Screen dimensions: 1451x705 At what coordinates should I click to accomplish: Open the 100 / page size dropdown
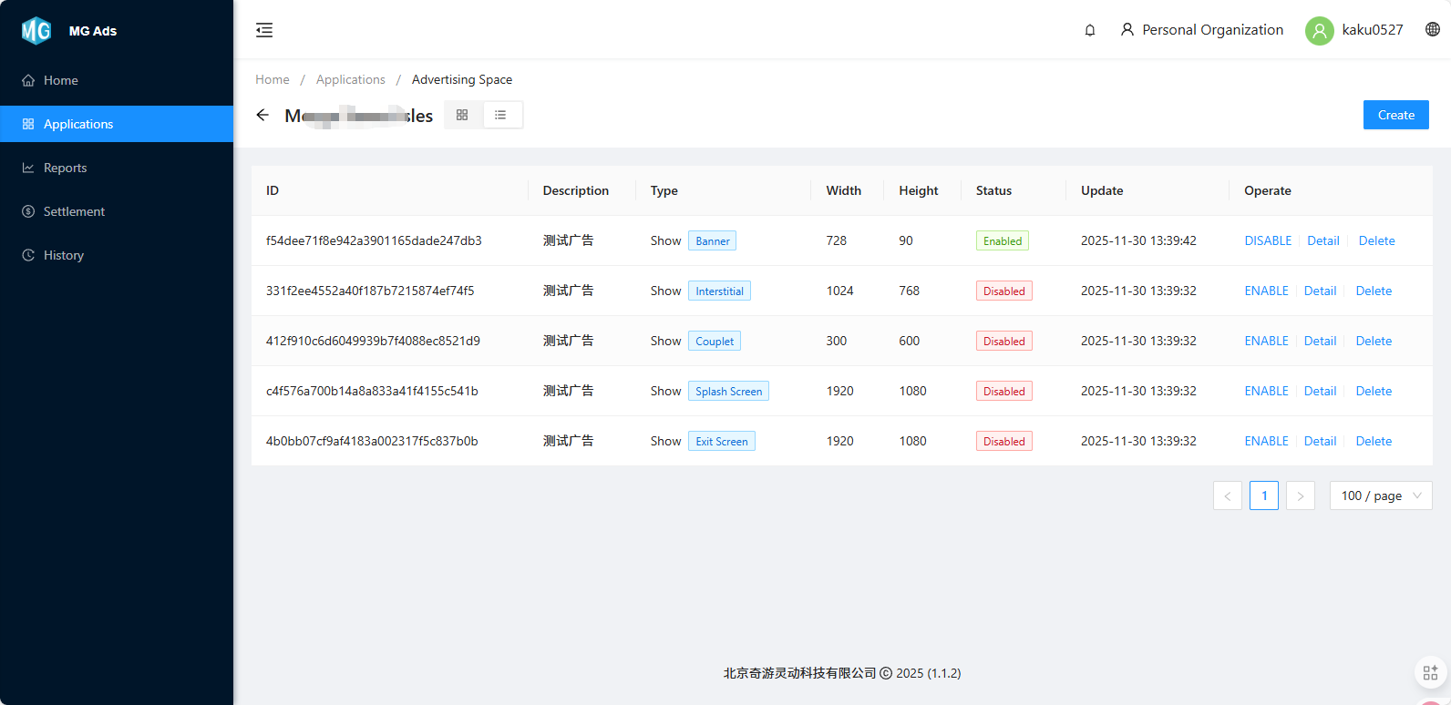coord(1380,496)
